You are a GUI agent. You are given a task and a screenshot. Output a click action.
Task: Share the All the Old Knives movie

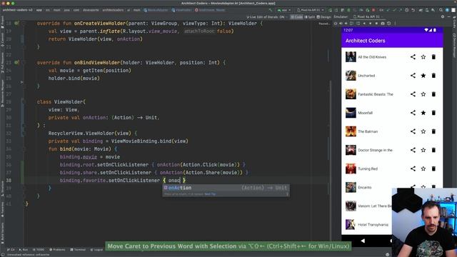tap(413, 57)
